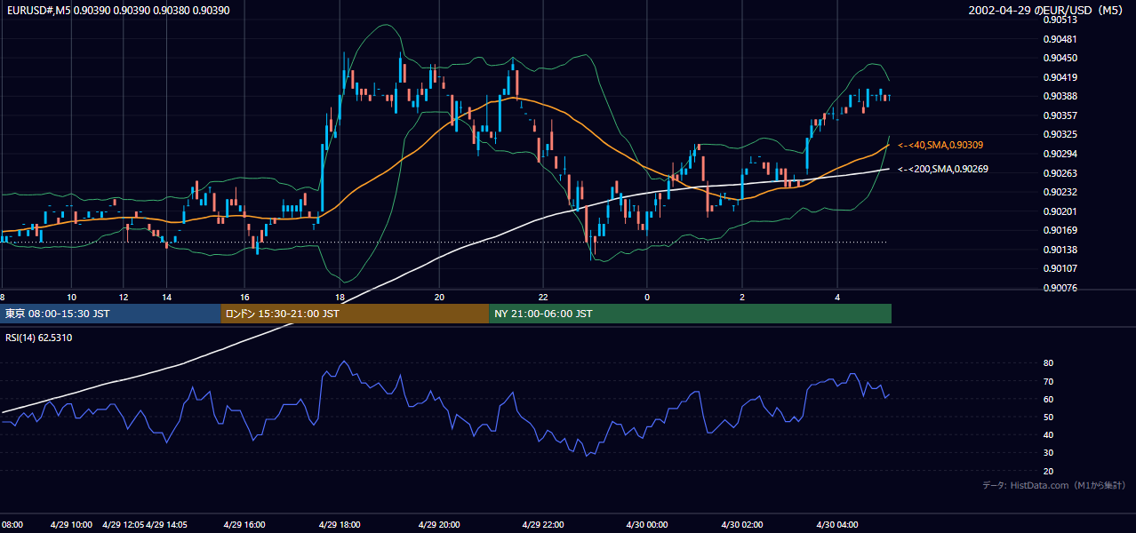
Task: Click the 0.90419 price axis label
Action: point(1060,77)
